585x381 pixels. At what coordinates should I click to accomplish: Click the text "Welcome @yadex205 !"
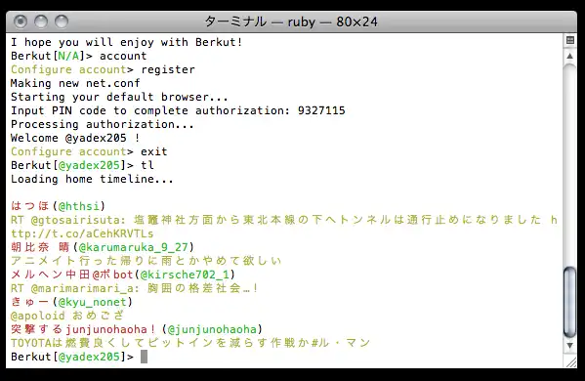pos(75,138)
